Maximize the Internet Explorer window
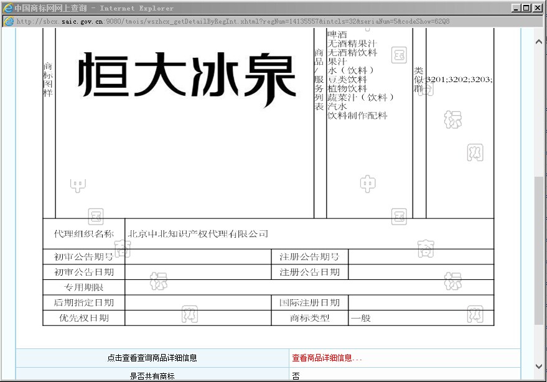The width and height of the screenshot is (547, 382). pyautogui.click(x=526, y=7)
